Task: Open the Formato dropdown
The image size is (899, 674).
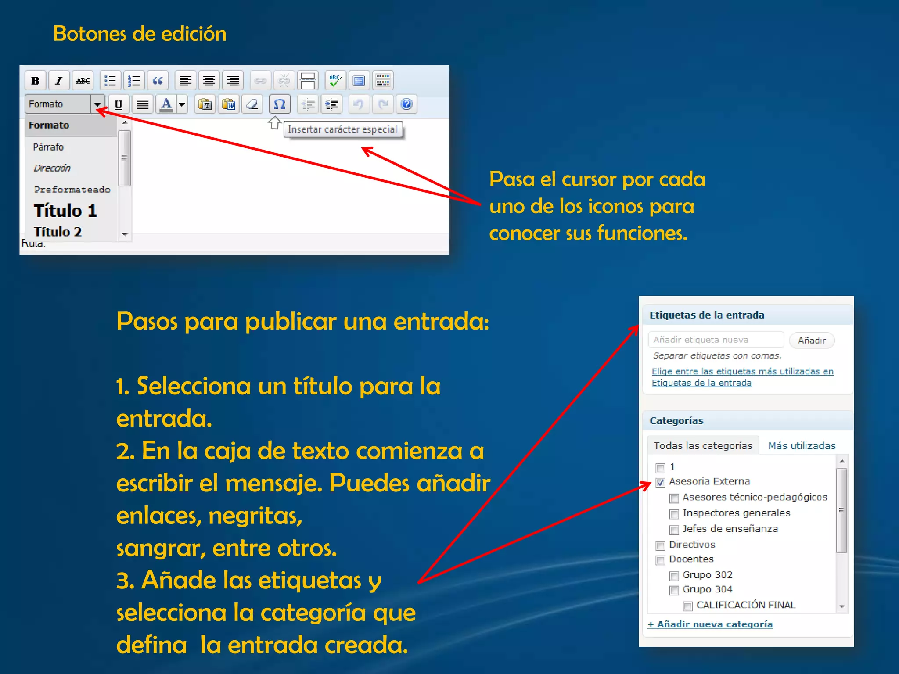Action: tap(65, 104)
